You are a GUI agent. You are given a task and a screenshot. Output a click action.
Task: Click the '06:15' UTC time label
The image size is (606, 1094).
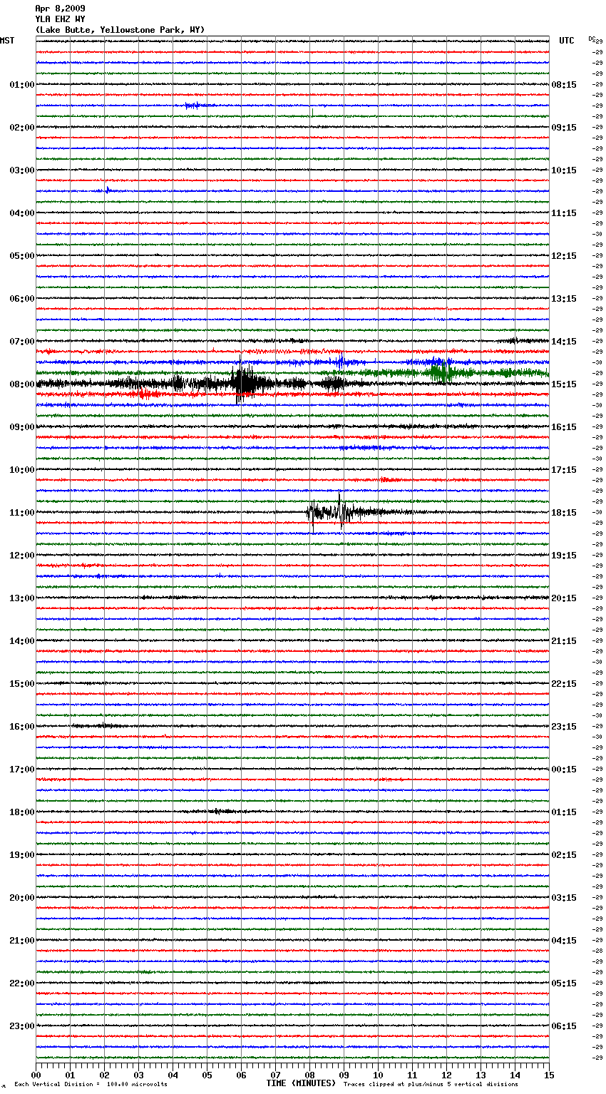564,1026
